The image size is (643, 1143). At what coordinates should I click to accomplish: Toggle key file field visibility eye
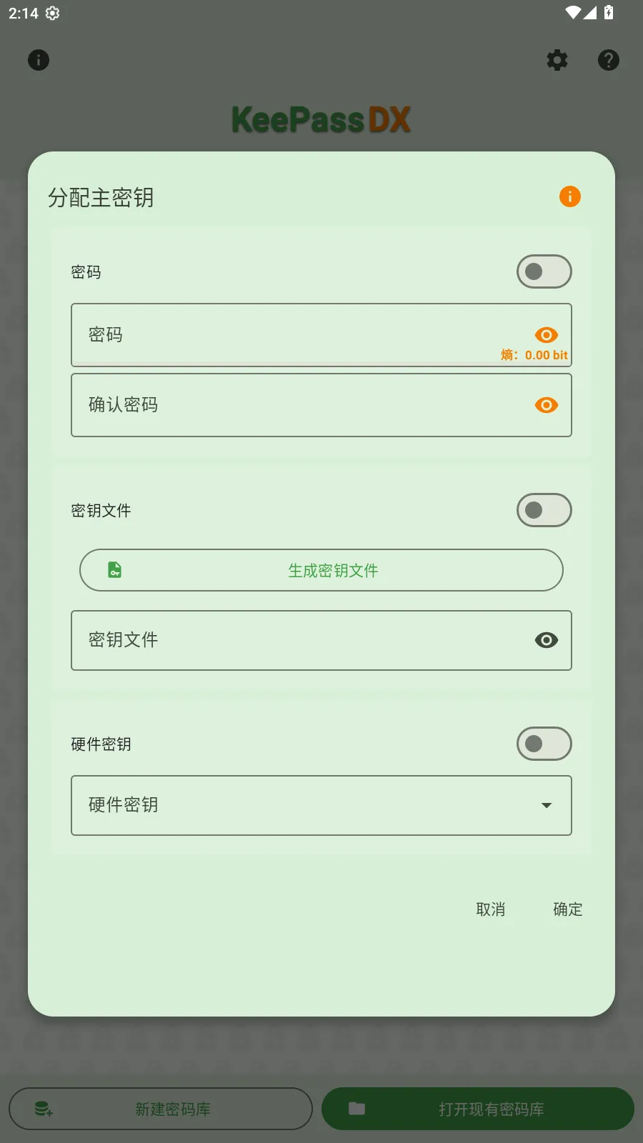(547, 640)
